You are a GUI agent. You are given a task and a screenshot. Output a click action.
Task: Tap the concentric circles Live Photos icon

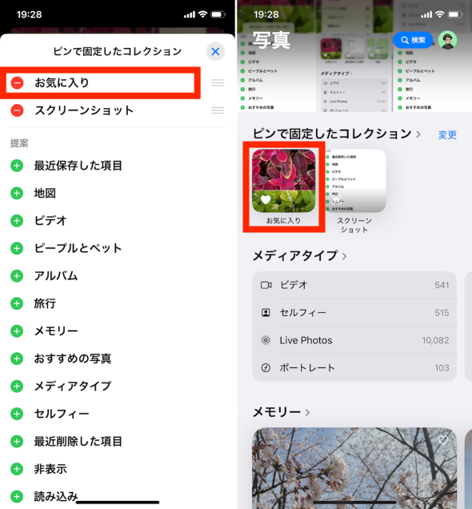tap(266, 340)
